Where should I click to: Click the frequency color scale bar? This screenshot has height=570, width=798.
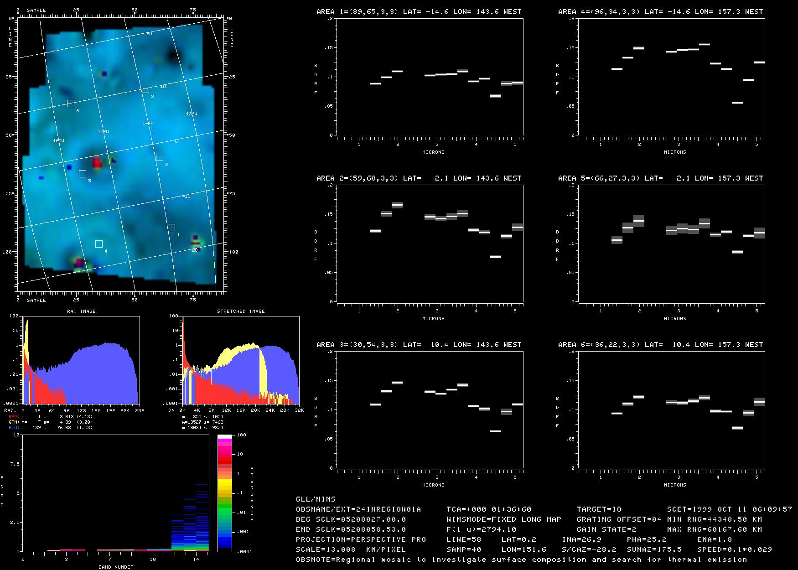[x=225, y=493]
